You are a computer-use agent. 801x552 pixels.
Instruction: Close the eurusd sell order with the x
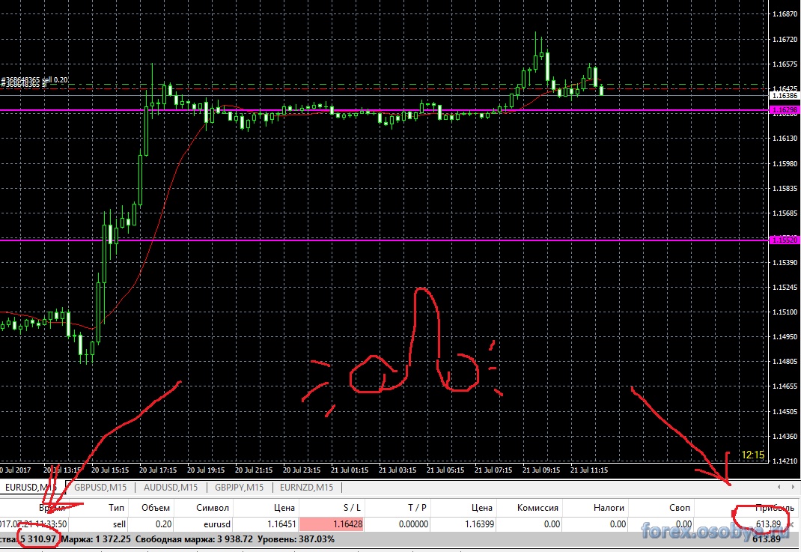pyautogui.click(x=792, y=524)
